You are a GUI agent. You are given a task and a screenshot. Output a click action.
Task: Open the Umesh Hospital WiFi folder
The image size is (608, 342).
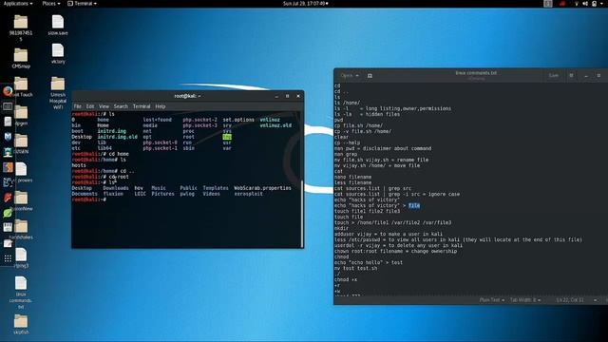58,93
